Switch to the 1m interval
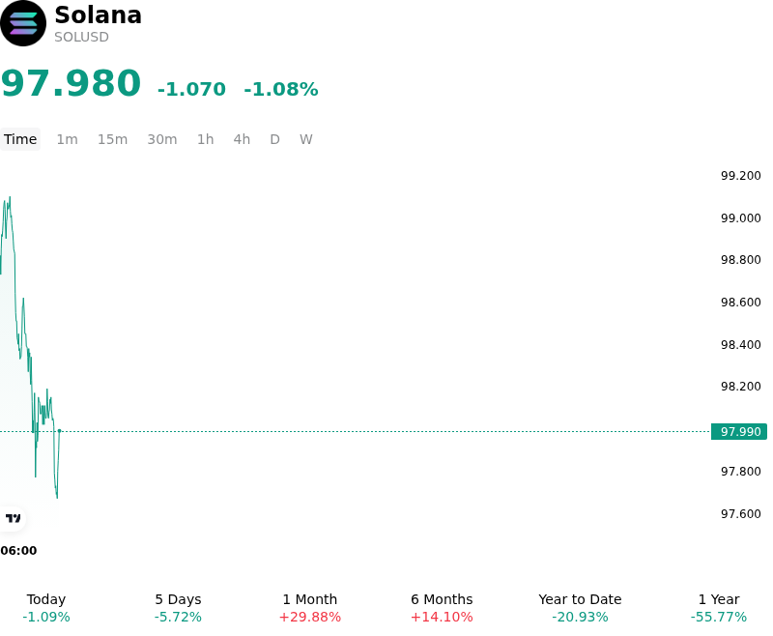Screen dimensions: 773x636 (x=67, y=139)
